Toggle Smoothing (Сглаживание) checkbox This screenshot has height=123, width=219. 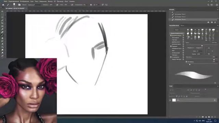(x=171, y=57)
